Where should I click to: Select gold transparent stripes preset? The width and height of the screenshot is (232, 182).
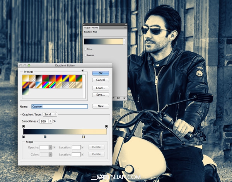pos(59,85)
